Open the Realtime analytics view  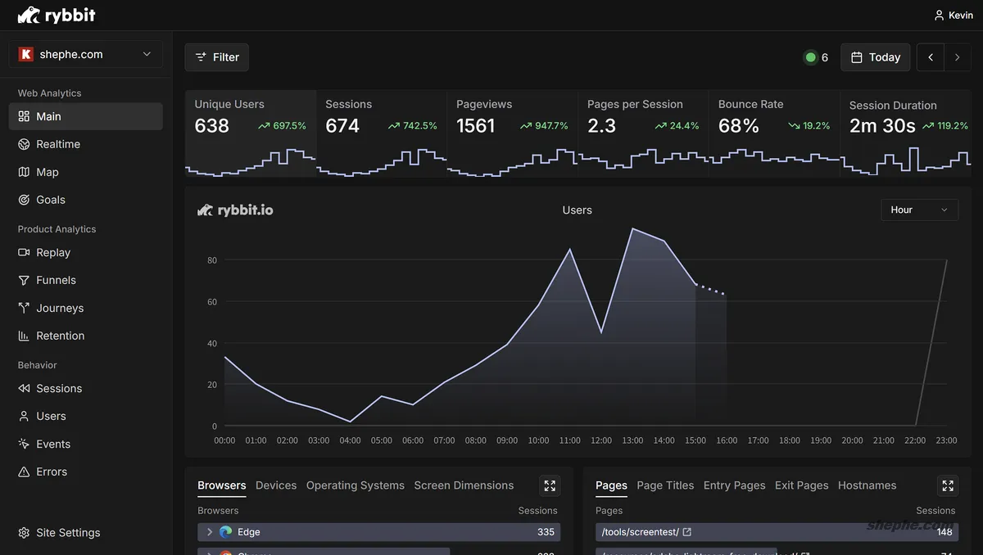pyautogui.click(x=57, y=144)
